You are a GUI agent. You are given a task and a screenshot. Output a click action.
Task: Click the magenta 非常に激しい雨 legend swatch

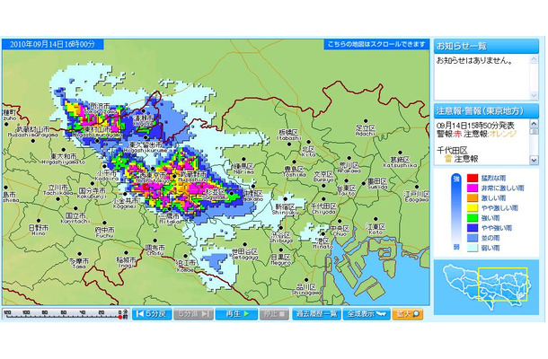[x=473, y=188]
